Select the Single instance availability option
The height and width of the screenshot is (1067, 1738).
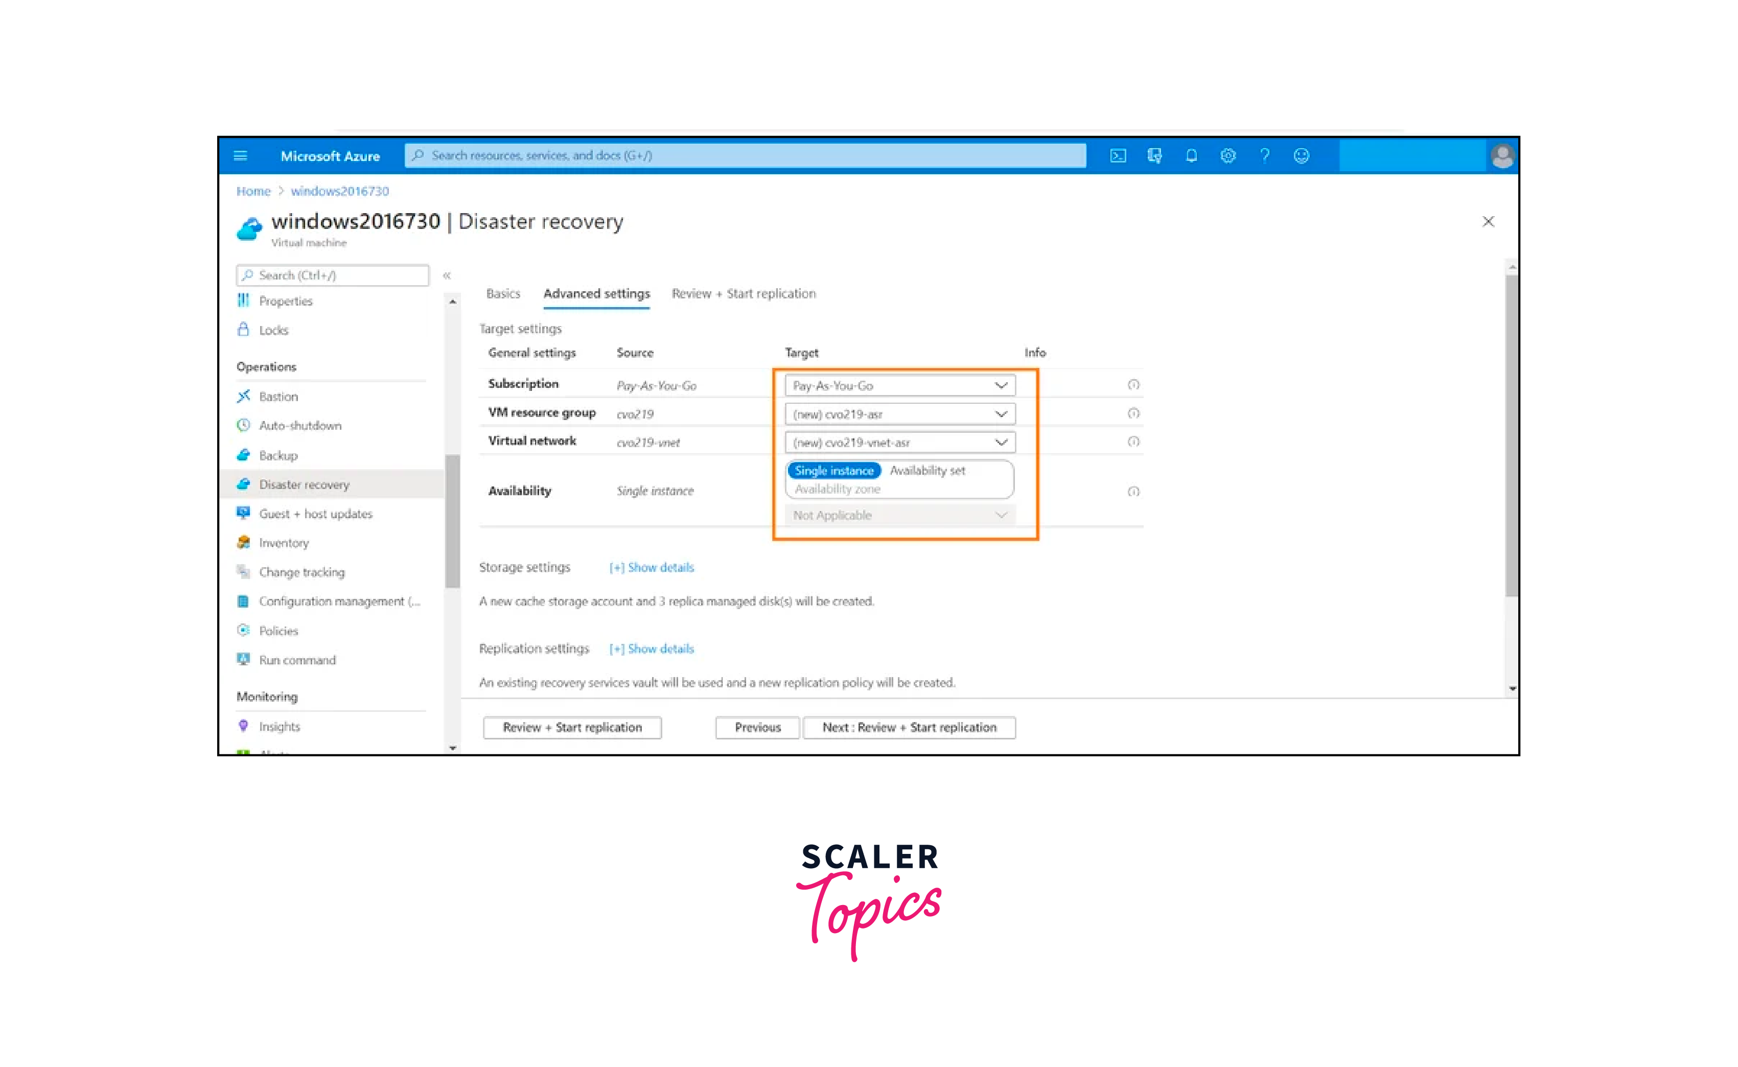coord(833,471)
